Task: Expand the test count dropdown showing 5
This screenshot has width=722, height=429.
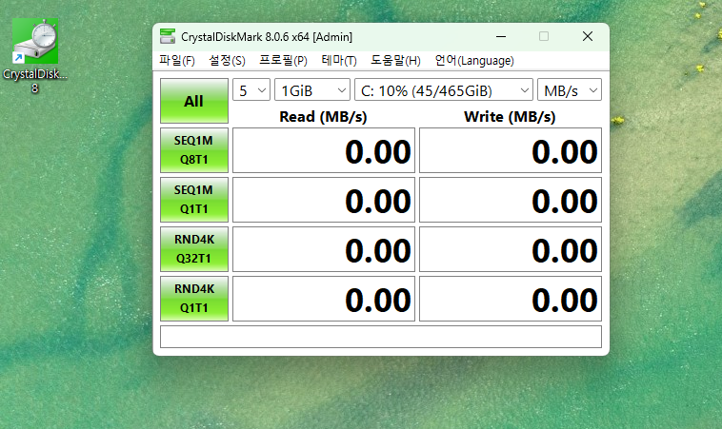Action: [251, 90]
